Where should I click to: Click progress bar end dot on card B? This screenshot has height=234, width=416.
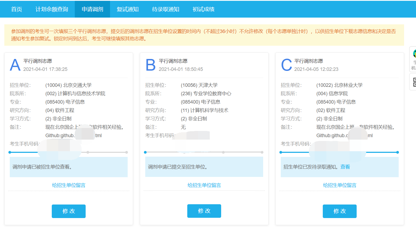coord(262,152)
